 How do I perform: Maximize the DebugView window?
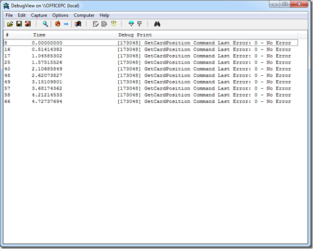285,4
